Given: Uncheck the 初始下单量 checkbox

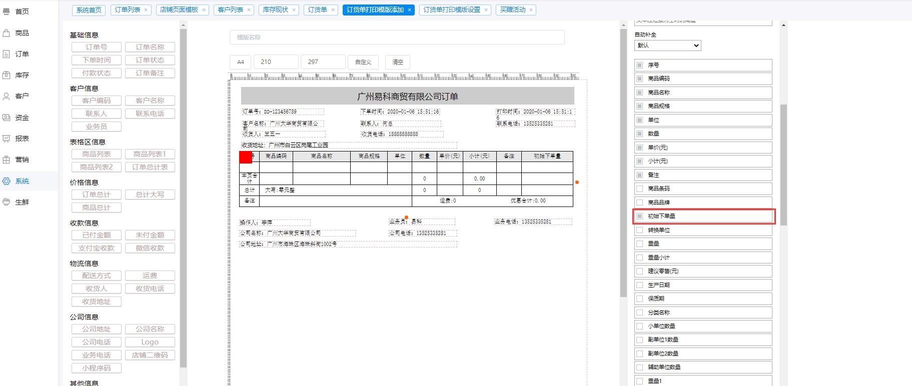Looking at the screenshot, I should point(639,216).
